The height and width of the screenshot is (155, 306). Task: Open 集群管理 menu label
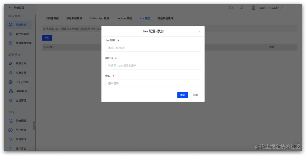pos(22,91)
